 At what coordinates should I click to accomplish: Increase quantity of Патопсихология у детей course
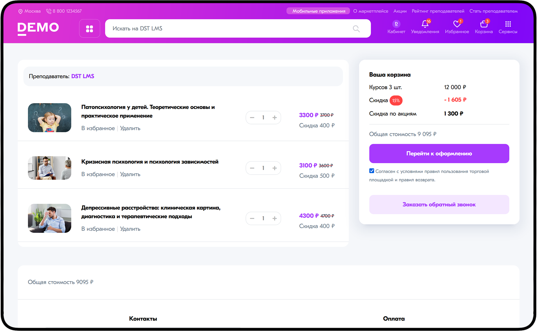click(275, 118)
